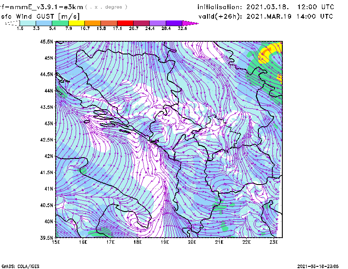Click the orange 10.7–13.8 legend swatch

tap(93, 23)
